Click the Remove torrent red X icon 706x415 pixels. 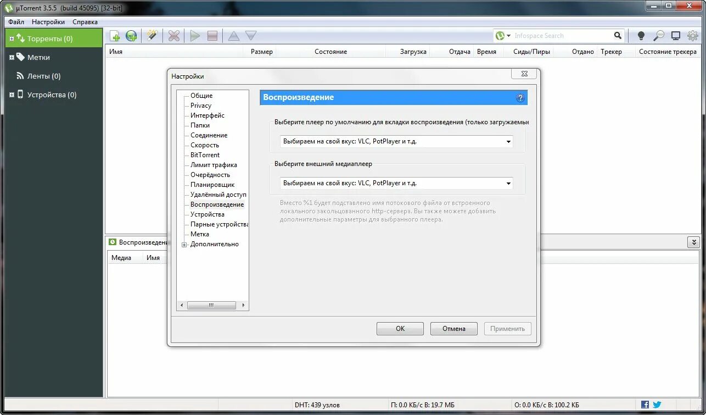tap(174, 36)
